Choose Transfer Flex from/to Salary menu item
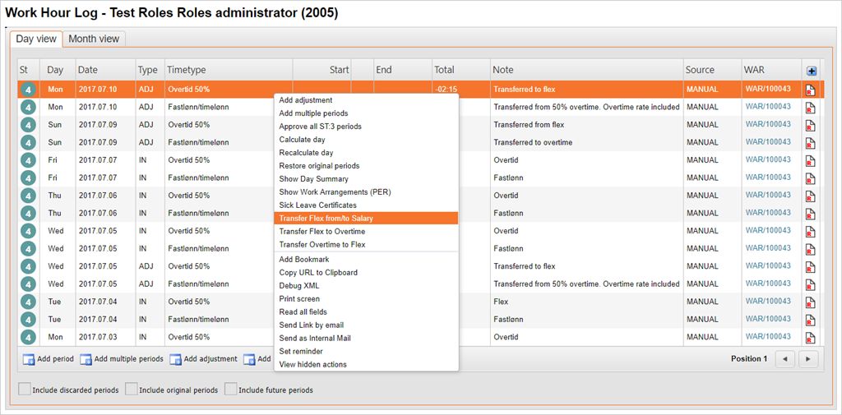The width and height of the screenshot is (842, 415). 337,219
